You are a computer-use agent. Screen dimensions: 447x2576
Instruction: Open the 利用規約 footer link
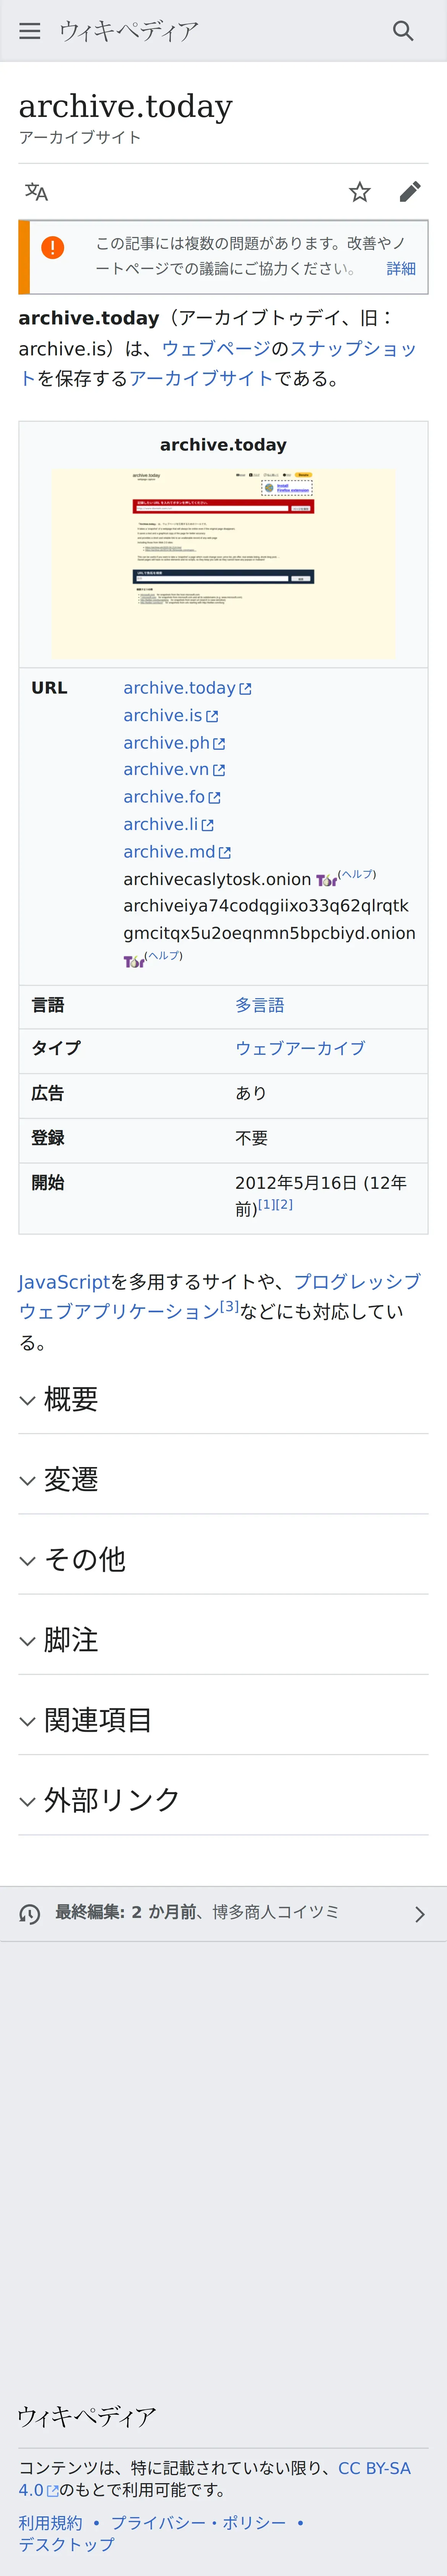tap(51, 2522)
